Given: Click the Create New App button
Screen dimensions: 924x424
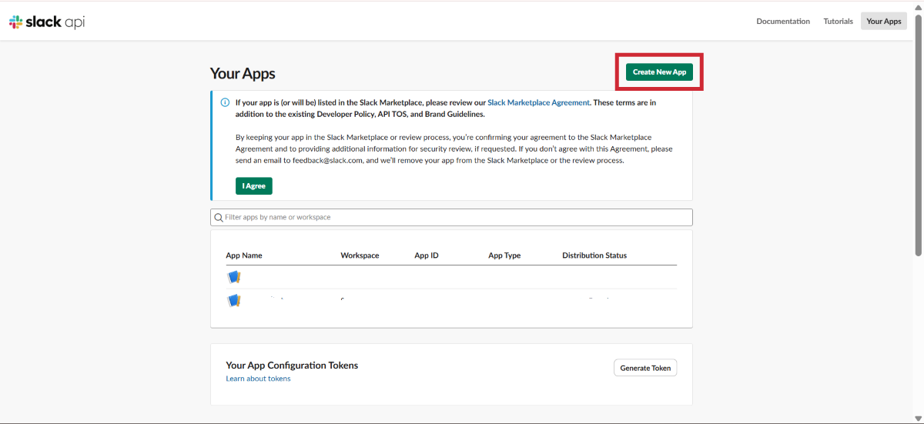Looking at the screenshot, I should click(659, 72).
